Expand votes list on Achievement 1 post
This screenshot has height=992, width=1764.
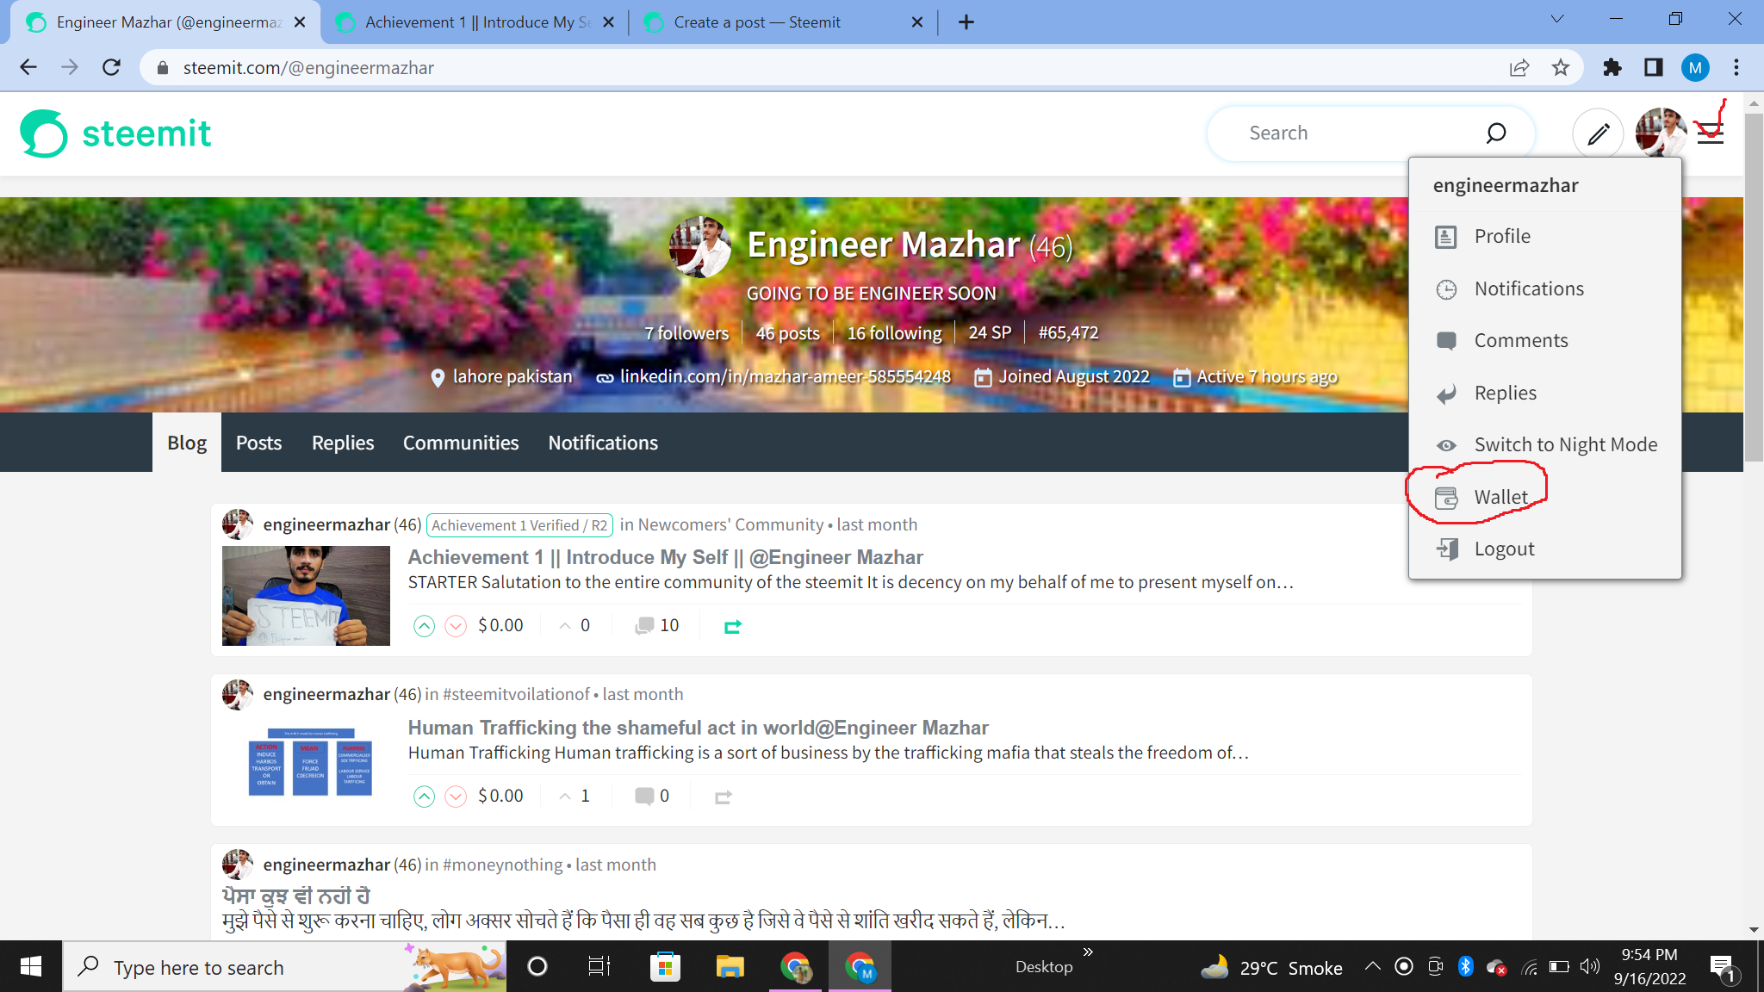575,626
